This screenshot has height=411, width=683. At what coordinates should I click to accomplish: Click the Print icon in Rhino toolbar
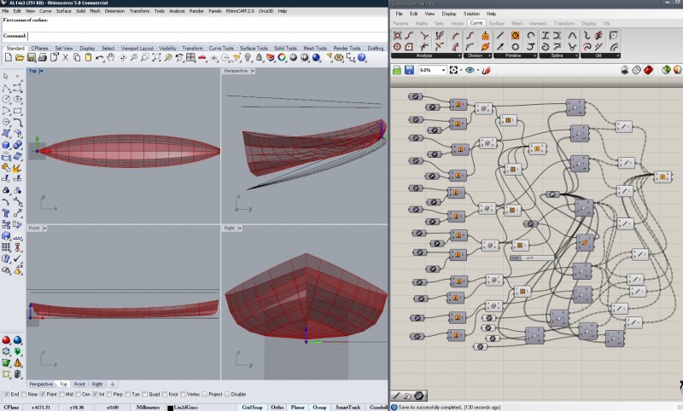pos(41,58)
